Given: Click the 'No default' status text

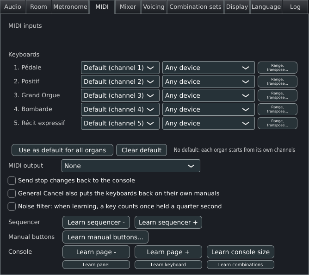Looking at the screenshot, I should click(x=235, y=150).
